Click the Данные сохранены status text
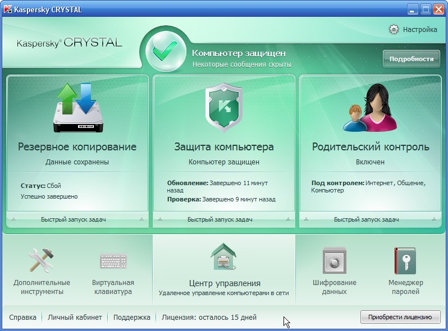 coord(77,162)
